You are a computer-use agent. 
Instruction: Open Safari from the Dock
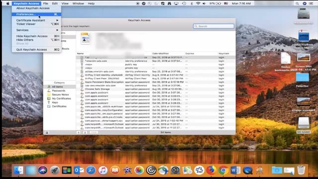[x=91, y=170]
